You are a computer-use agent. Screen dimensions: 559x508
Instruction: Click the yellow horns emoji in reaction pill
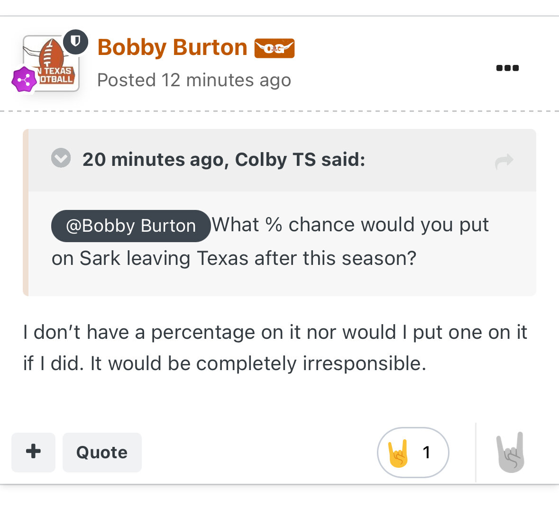(x=398, y=453)
